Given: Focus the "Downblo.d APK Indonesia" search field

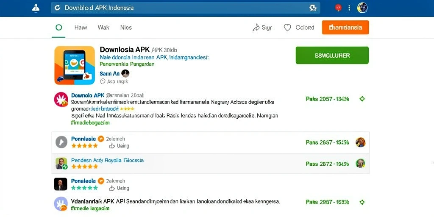Looking at the screenshot, I should (x=186, y=8).
